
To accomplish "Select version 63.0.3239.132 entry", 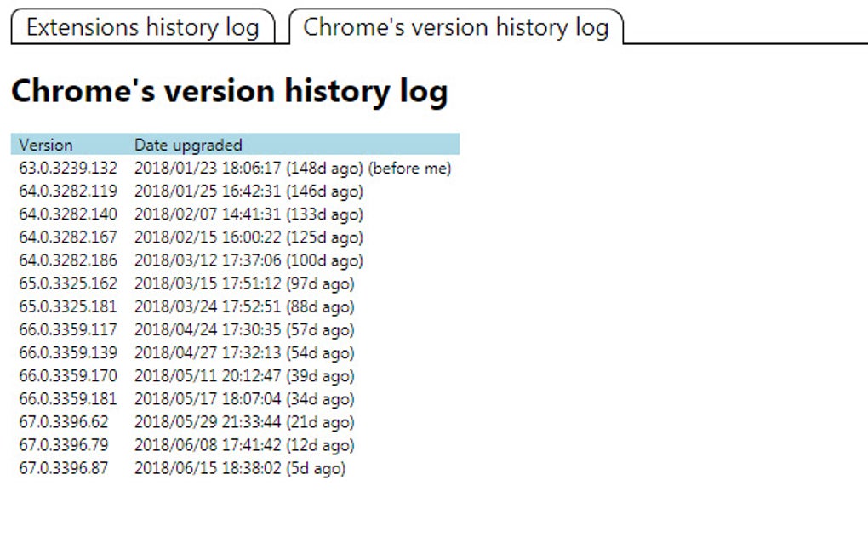I will (x=68, y=169).
